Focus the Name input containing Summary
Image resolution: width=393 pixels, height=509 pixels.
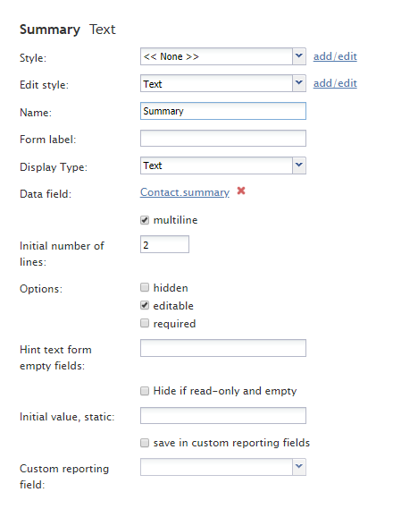coord(223,111)
